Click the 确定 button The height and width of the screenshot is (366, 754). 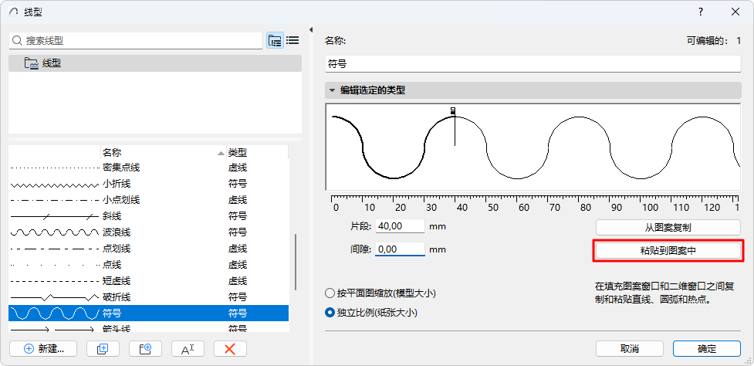[706, 349]
